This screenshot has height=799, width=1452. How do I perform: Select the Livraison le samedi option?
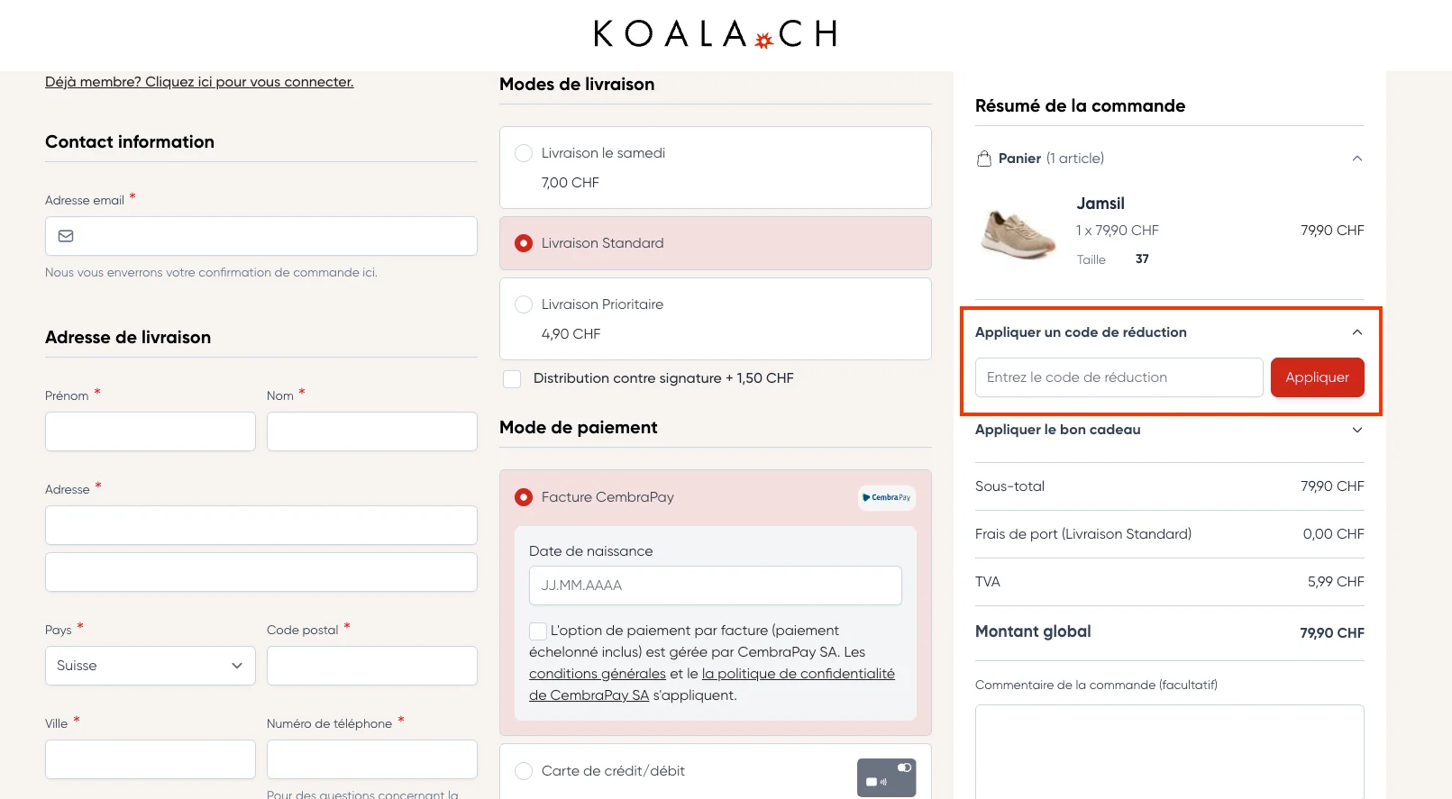click(x=524, y=153)
